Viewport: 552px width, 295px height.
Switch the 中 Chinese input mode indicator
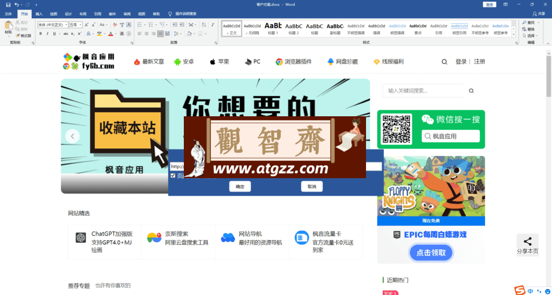pyautogui.click(x=530, y=291)
